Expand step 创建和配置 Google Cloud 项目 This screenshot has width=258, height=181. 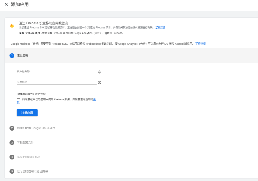pyautogui.click(x=36, y=128)
